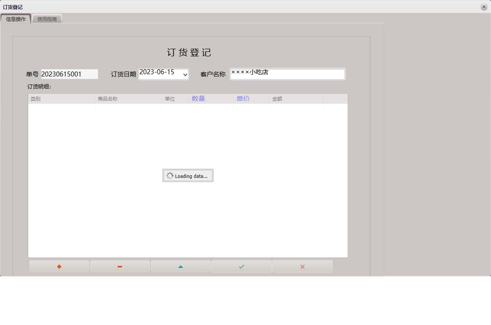Click the 数量 column header

(212, 99)
